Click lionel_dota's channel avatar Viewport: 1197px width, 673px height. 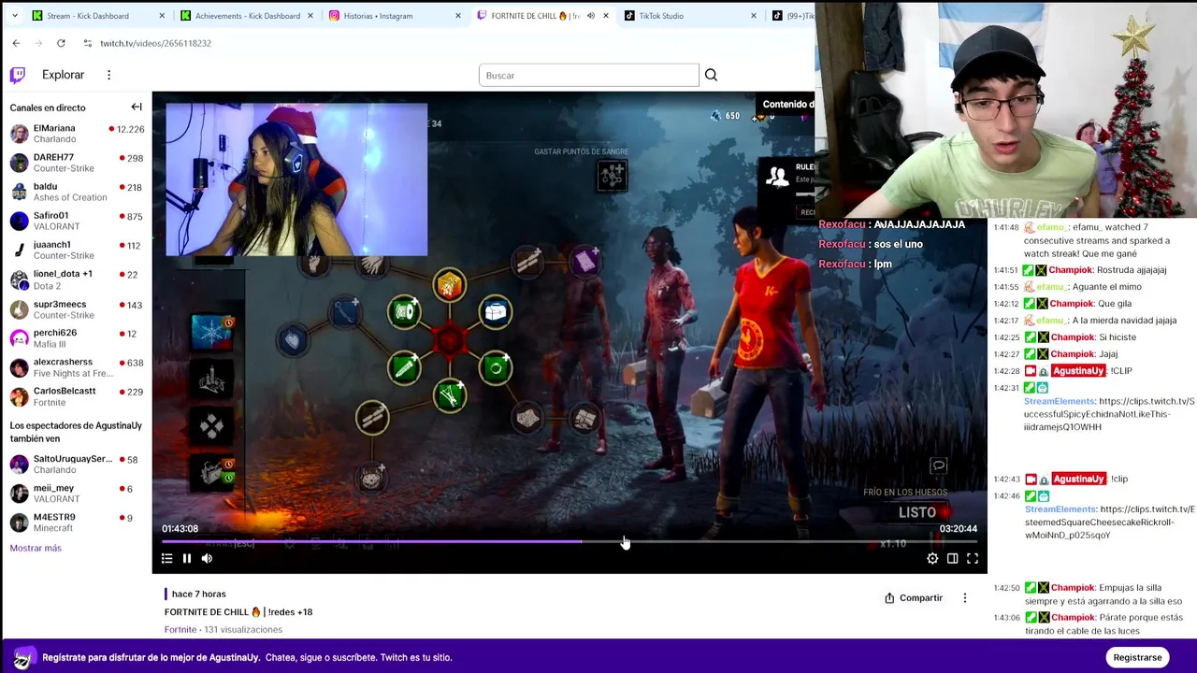tap(19, 279)
